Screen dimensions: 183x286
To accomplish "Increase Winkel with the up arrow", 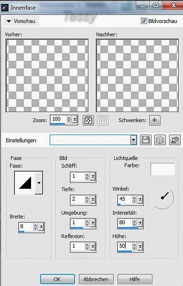I will click(x=135, y=198).
